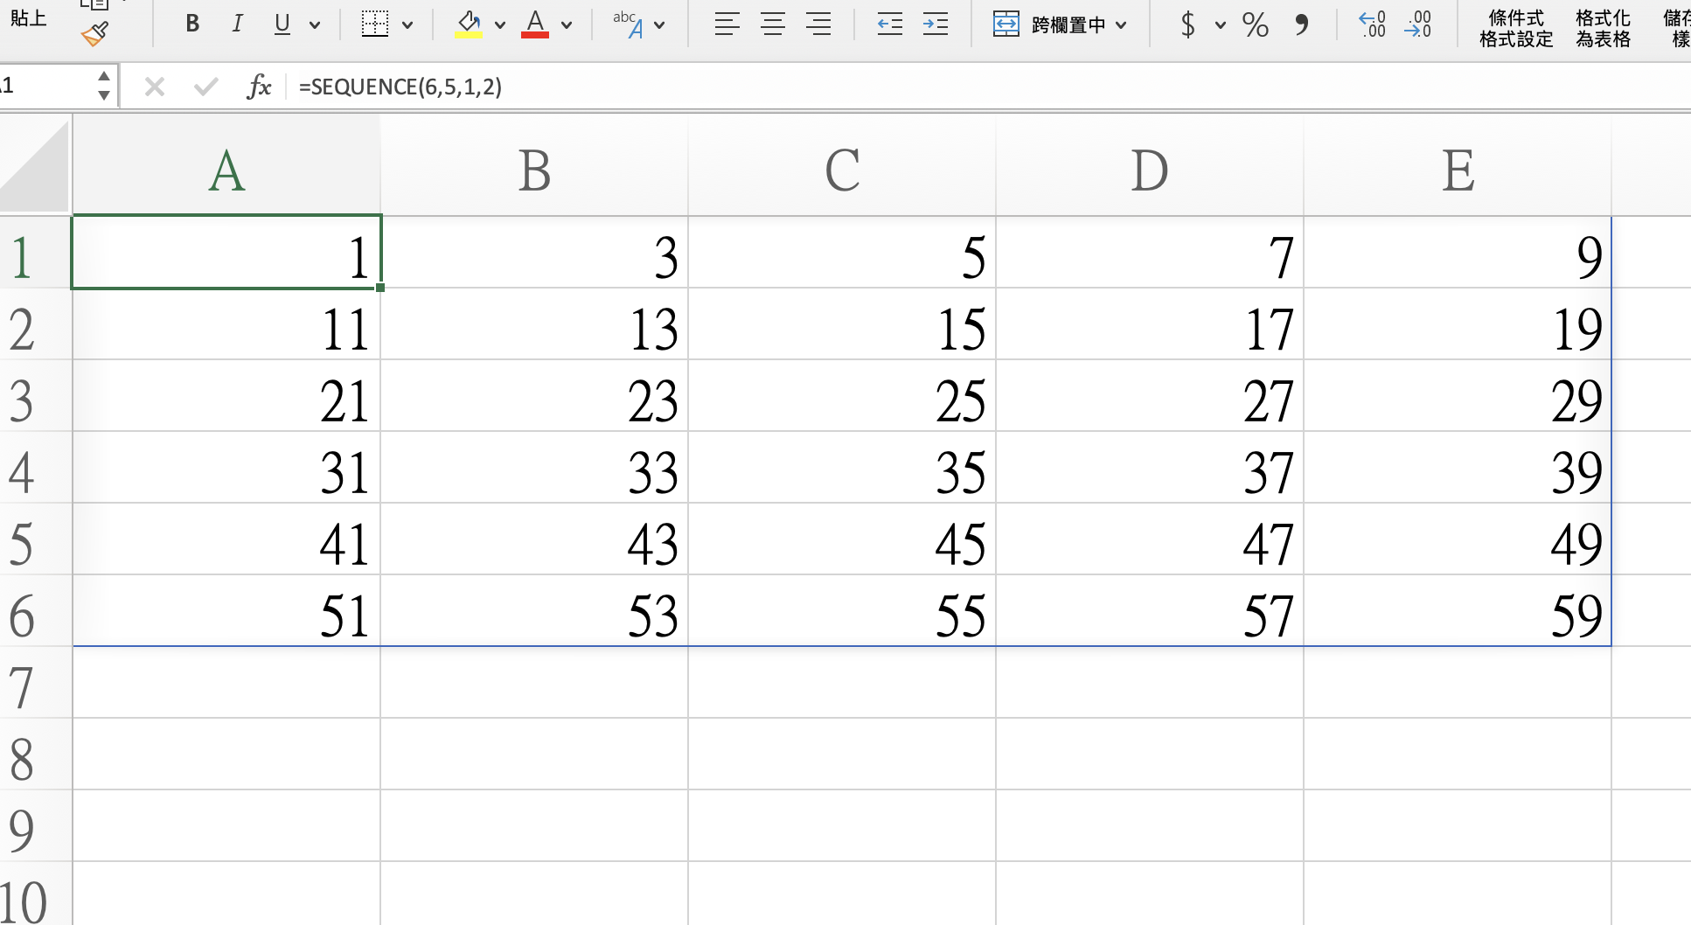Click the Name Box stepper arrows

click(x=104, y=86)
